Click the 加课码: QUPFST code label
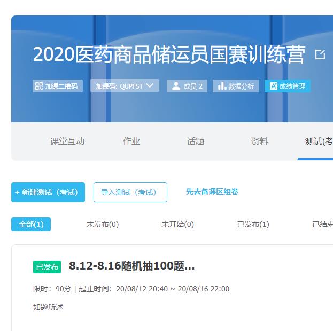Viewport: 333px width, 331px height. 119,86
